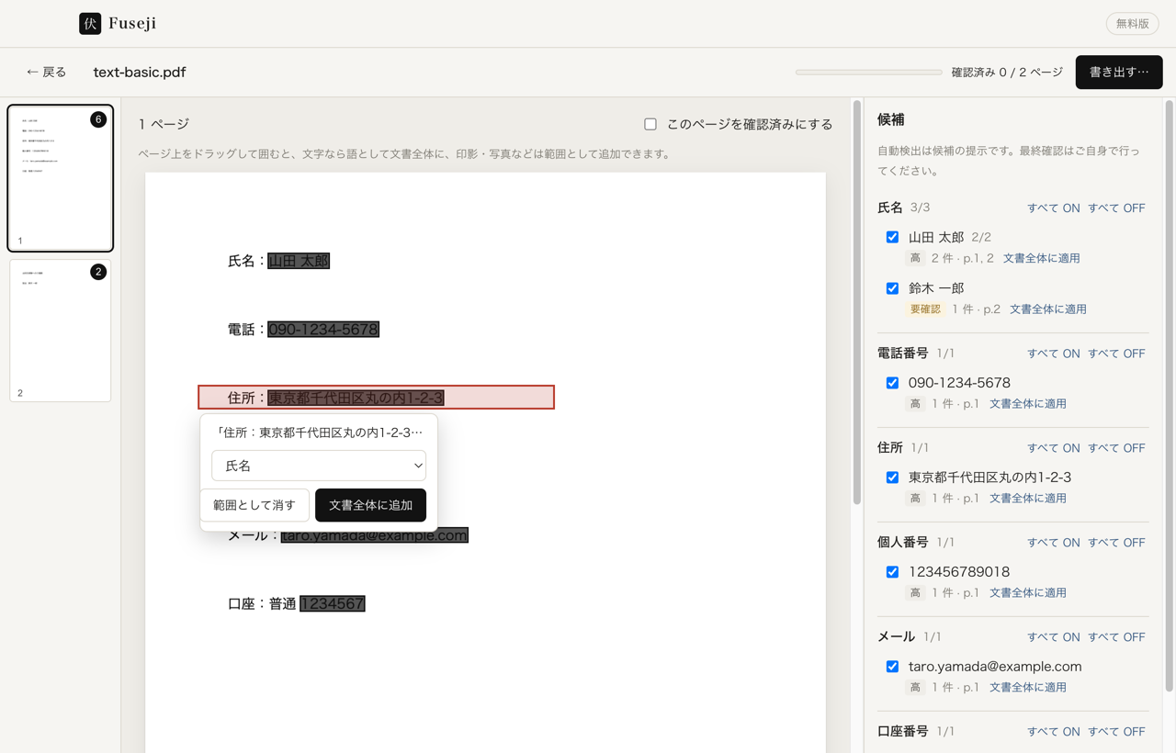
Task: Click 文書全体に適用 under 090-1234-5678
Action: tap(1027, 404)
